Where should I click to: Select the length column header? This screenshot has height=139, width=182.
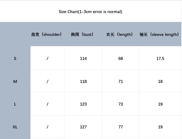click(x=119, y=34)
